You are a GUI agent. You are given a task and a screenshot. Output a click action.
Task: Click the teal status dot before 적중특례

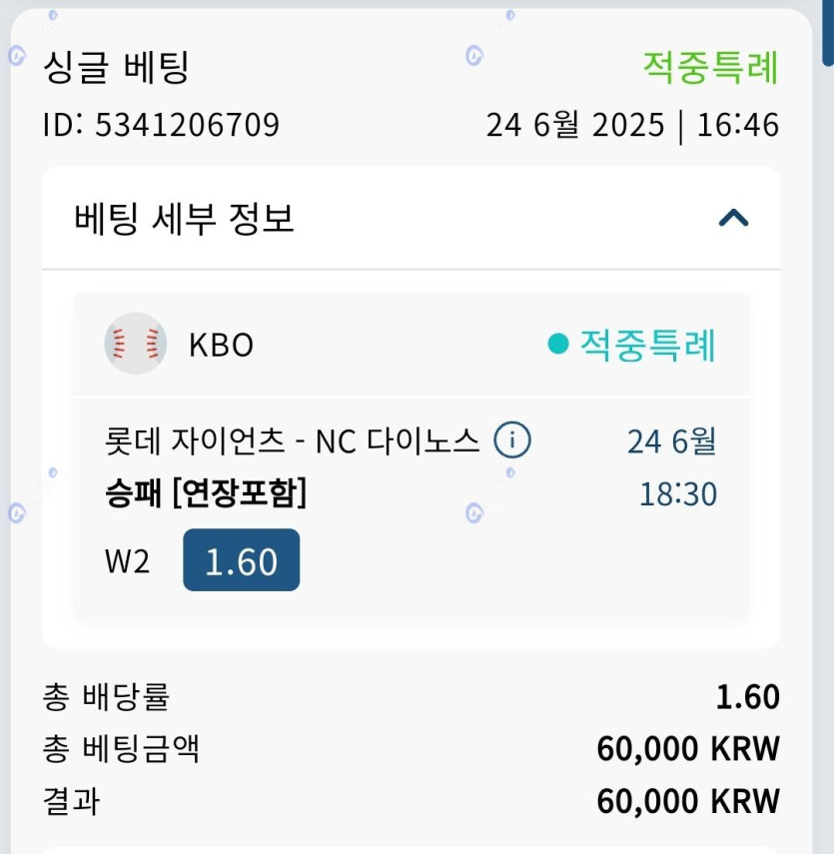pos(558,345)
